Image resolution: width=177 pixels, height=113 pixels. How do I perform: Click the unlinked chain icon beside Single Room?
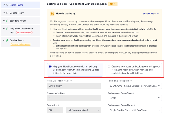7,5
